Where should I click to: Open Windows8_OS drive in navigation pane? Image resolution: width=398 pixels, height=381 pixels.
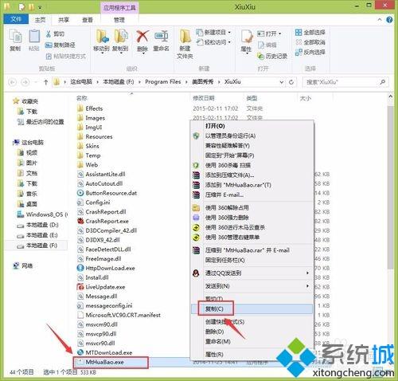[42, 214]
